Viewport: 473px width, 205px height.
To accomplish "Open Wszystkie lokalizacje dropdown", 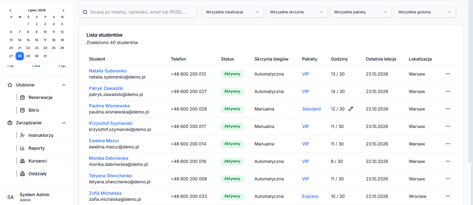I will 233,12.
